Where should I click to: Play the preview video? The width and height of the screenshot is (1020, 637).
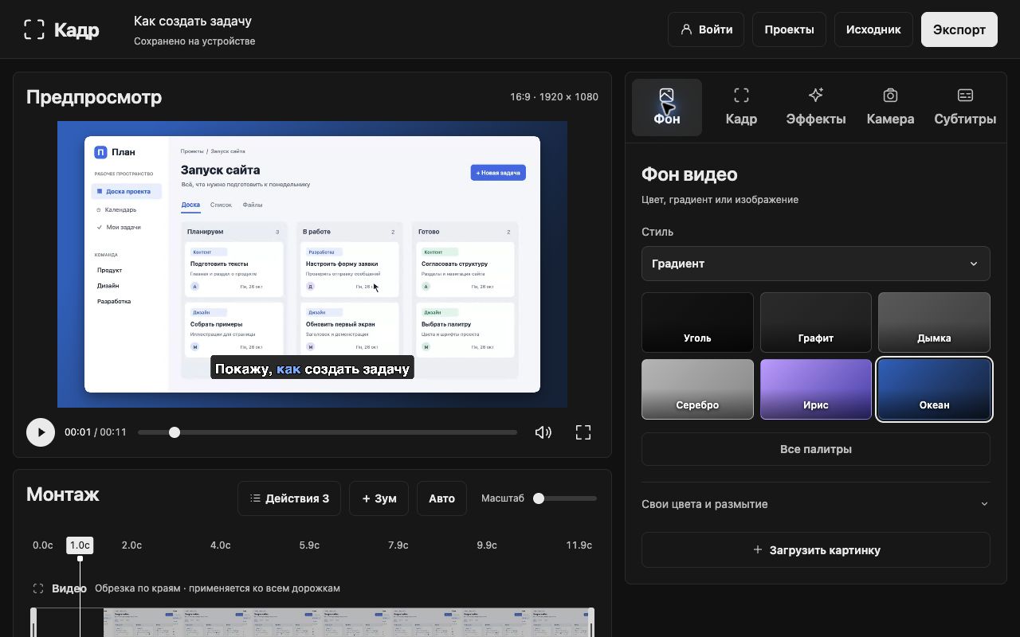41,432
